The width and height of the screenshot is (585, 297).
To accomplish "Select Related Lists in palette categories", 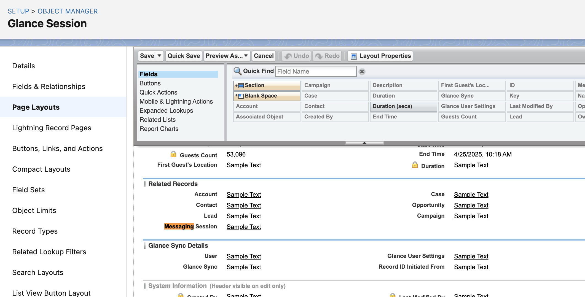I will (157, 120).
